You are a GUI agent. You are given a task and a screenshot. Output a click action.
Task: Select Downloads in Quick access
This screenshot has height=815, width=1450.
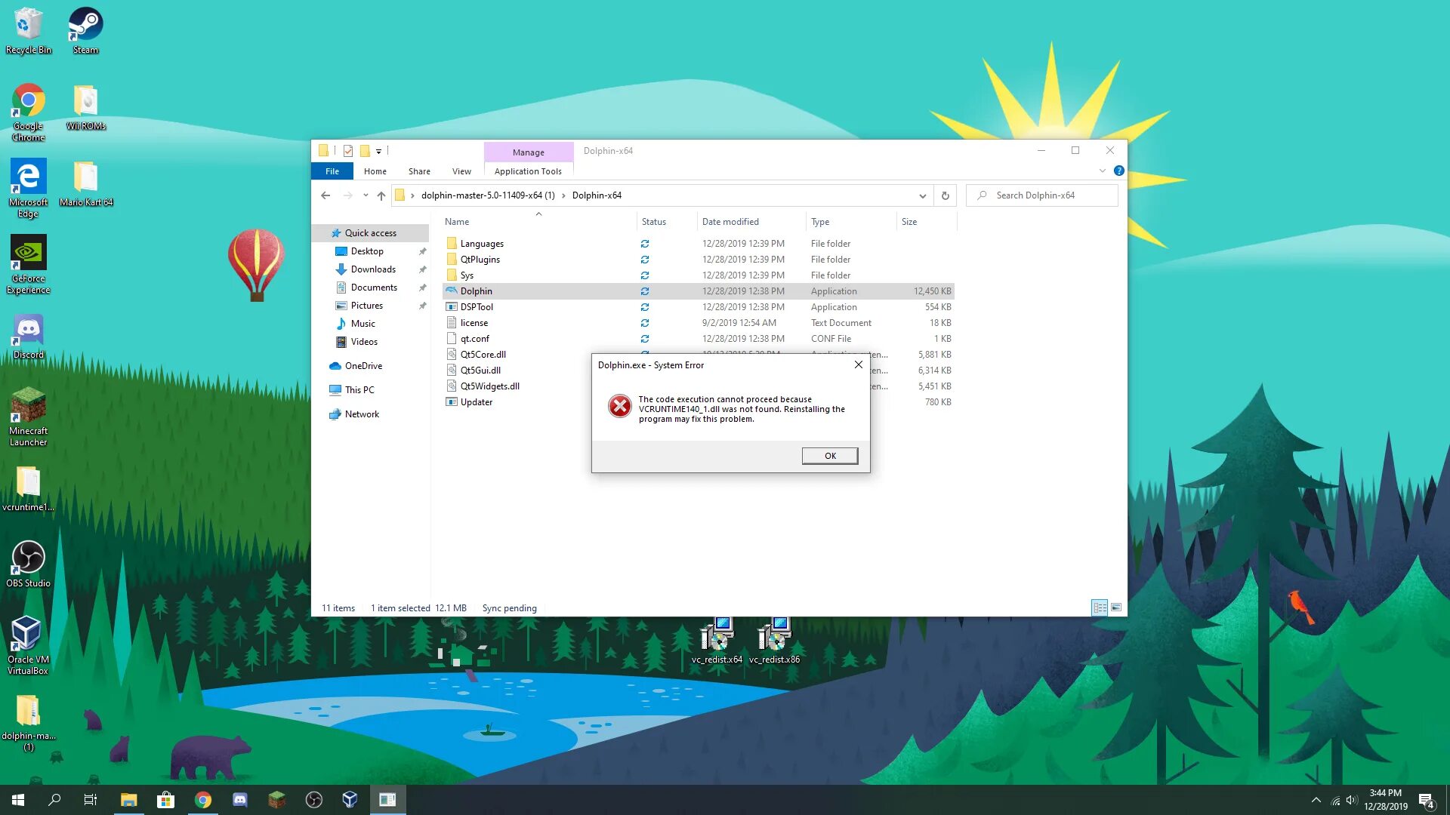click(x=373, y=269)
